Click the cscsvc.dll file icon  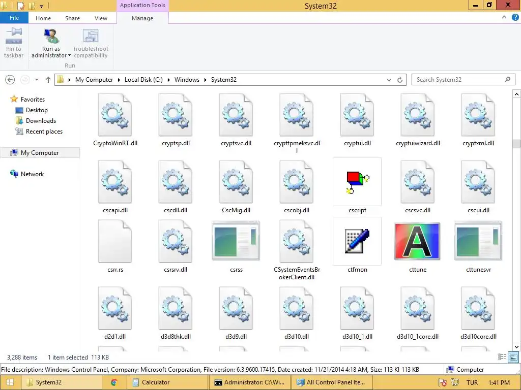[418, 182]
